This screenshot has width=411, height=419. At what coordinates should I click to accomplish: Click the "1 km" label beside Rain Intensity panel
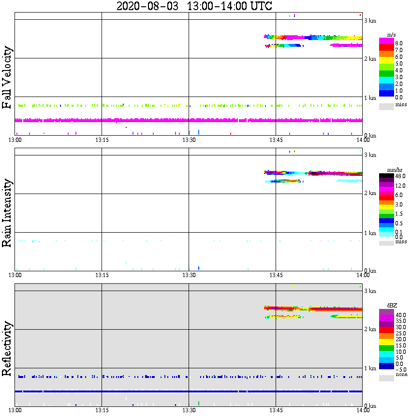pyautogui.click(x=370, y=233)
